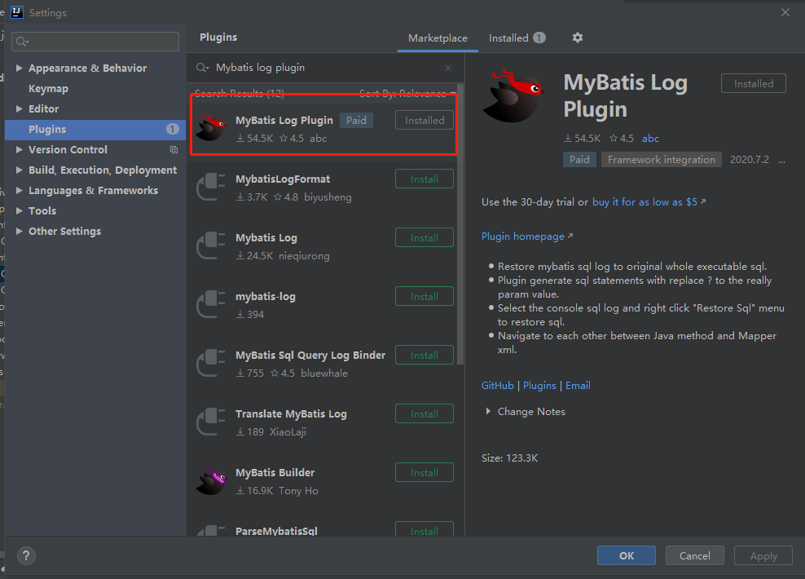Click the MyBatis Log Plugin bird icon
Image resolution: width=805 pixels, height=579 pixels.
tap(210, 126)
